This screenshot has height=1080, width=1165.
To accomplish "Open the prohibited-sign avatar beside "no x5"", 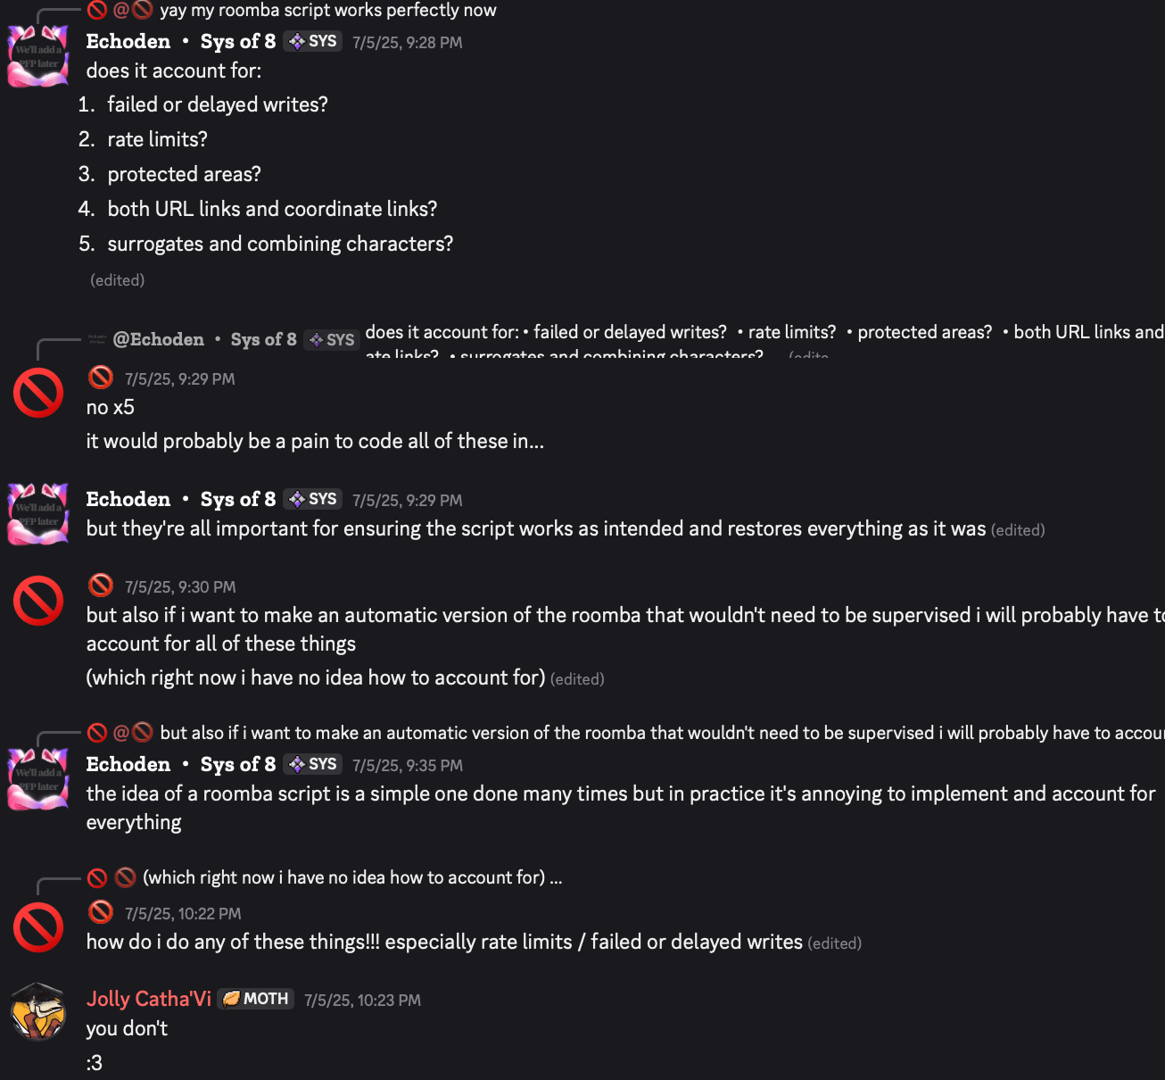I will [x=38, y=393].
